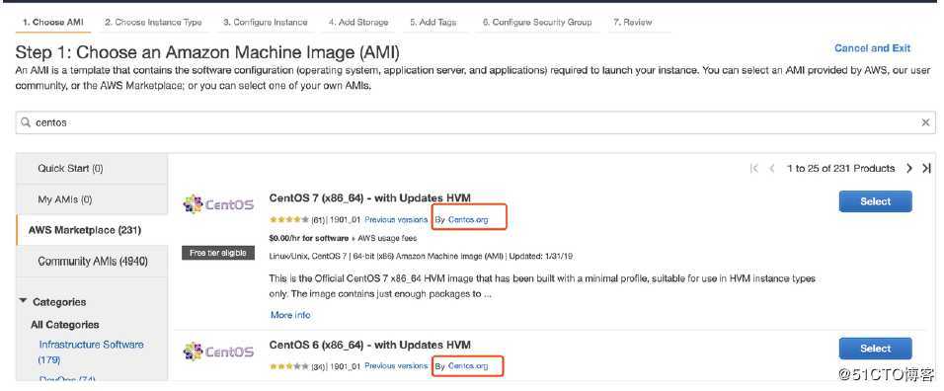This screenshot has height=391, width=944.
Task: Select the CentOS 7 (x86_64) AMI
Action: (x=875, y=201)
